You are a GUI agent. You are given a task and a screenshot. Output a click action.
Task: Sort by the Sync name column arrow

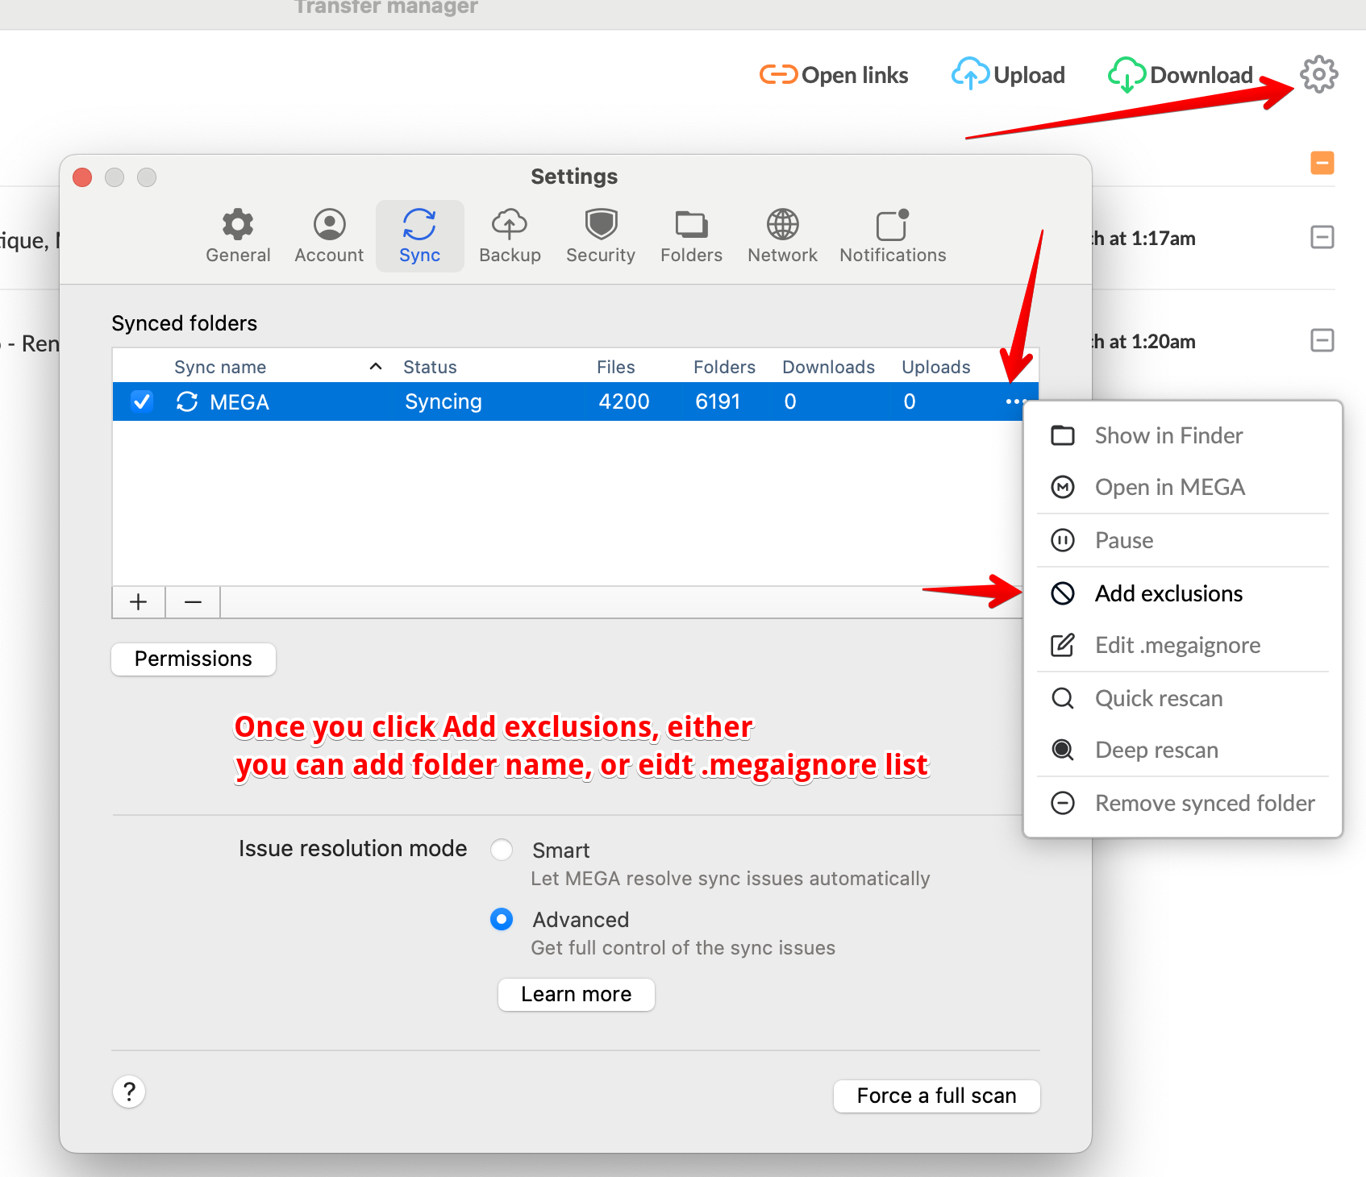click(x=376, y=367)
